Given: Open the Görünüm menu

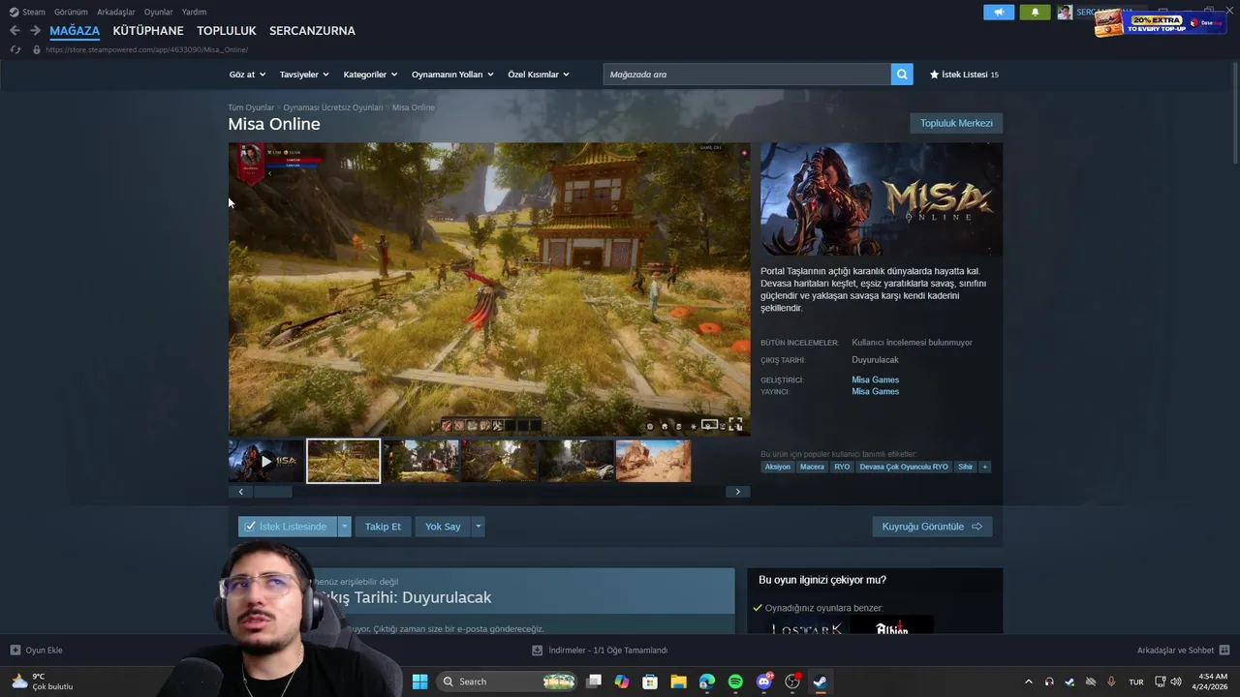Looking at the screenshot, I should tap(71, 12).
